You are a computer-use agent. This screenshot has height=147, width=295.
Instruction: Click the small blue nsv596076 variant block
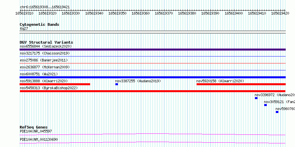[x=277, y=112]
